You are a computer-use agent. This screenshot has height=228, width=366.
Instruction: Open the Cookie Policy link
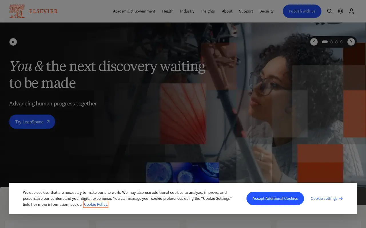click(x=96, y=204)
